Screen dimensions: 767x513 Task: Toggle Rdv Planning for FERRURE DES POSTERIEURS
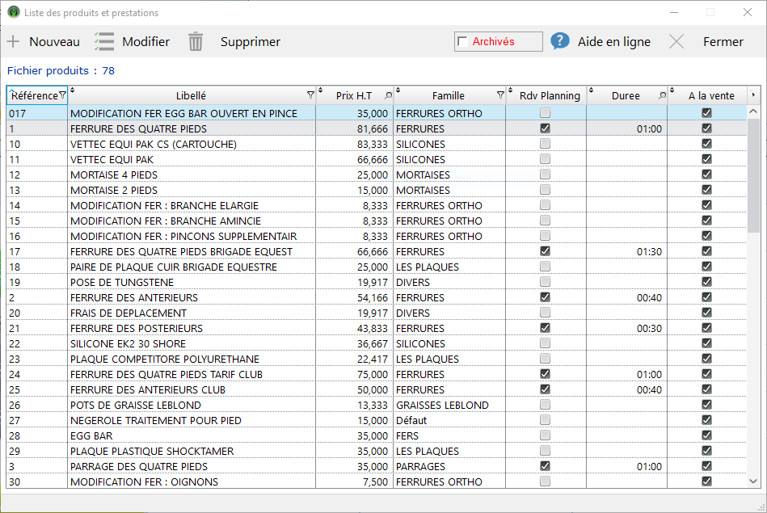[x=545, y=328]
